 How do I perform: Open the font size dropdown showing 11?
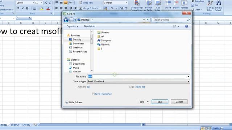42,3
